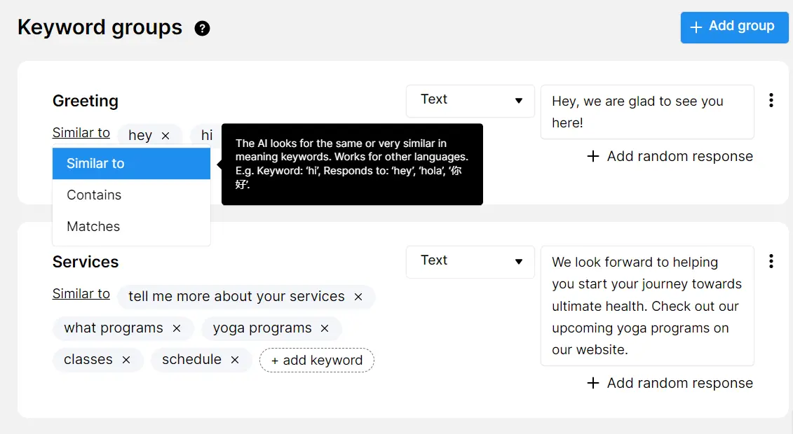Edit the Services response text field
793x434 pixels.
click(646, 306)
